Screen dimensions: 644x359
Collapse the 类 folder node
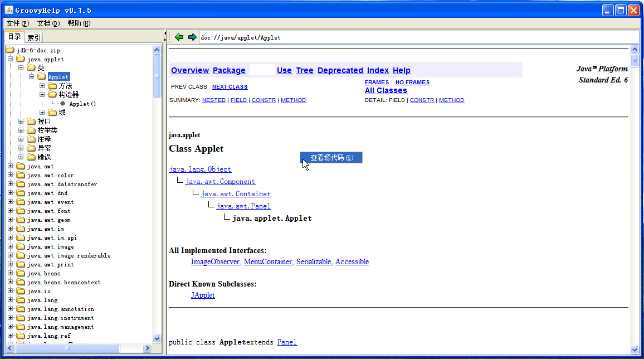[x=21, y=68]
